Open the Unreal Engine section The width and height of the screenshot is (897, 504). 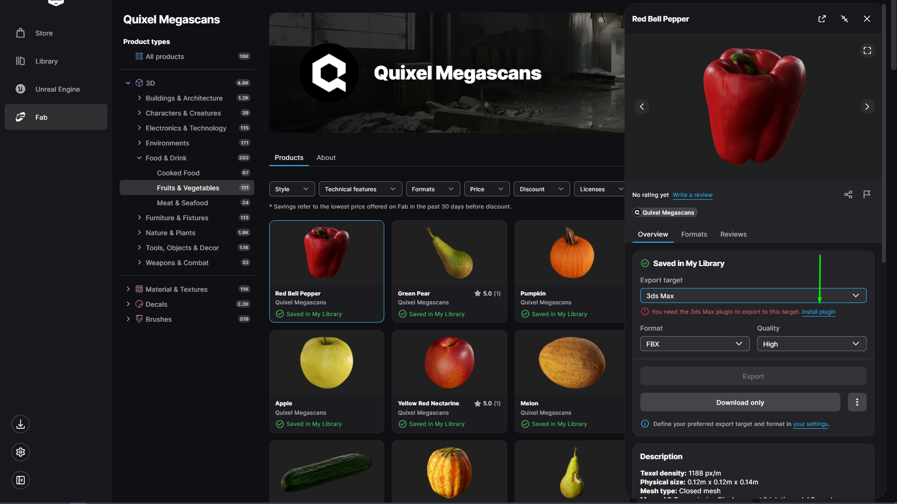pyautogui.click(x=56, y=89)
